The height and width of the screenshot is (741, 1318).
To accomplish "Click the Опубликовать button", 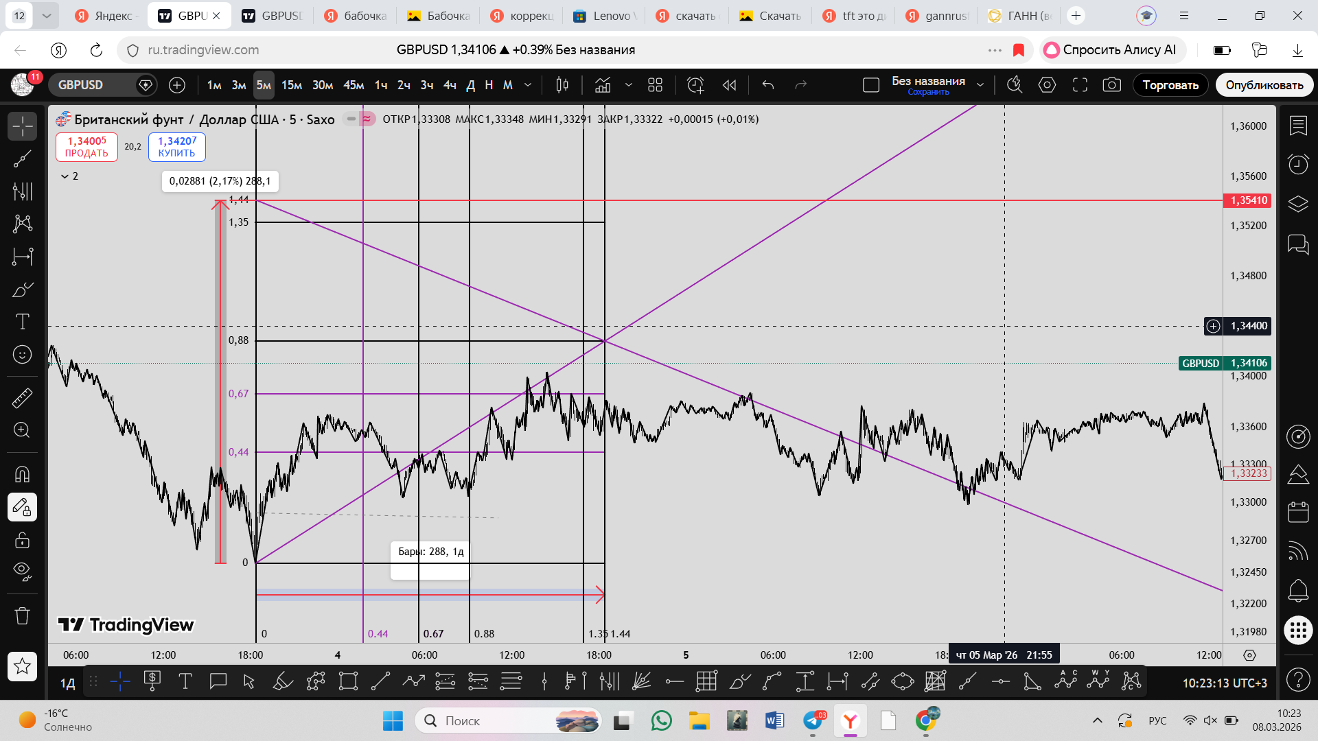I will [1264, 85].
